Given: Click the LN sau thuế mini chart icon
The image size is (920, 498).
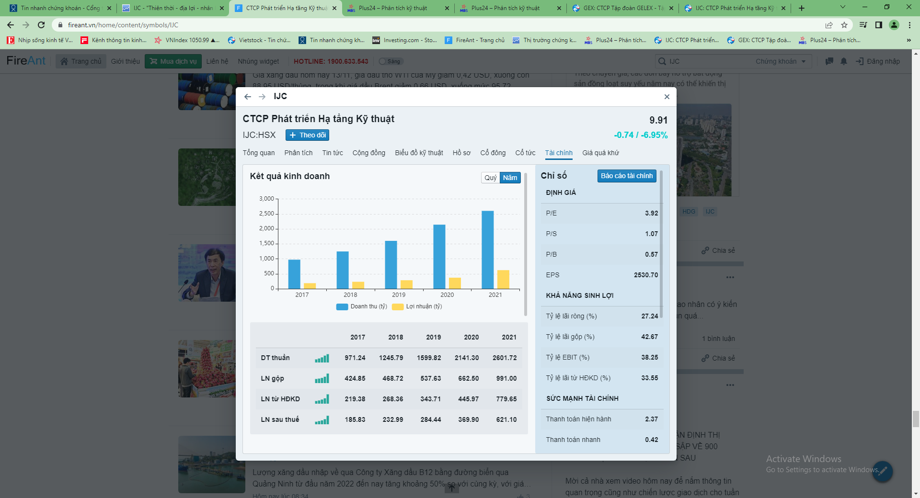Looking at the screenshot, I should pyautogui.click(x=322, y=420).
